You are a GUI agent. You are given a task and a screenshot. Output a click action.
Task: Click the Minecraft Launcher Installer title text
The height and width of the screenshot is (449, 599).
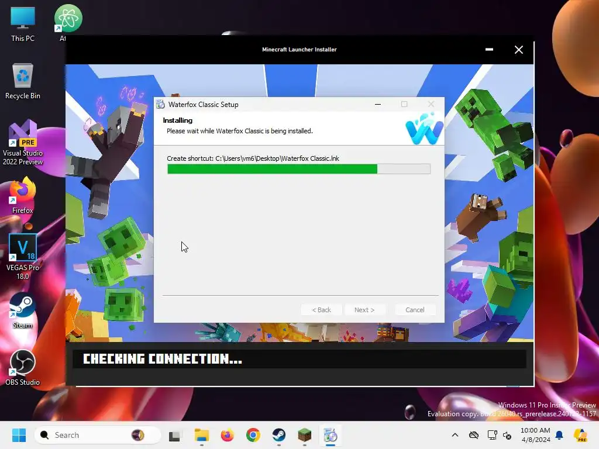(x=299, y=50)
